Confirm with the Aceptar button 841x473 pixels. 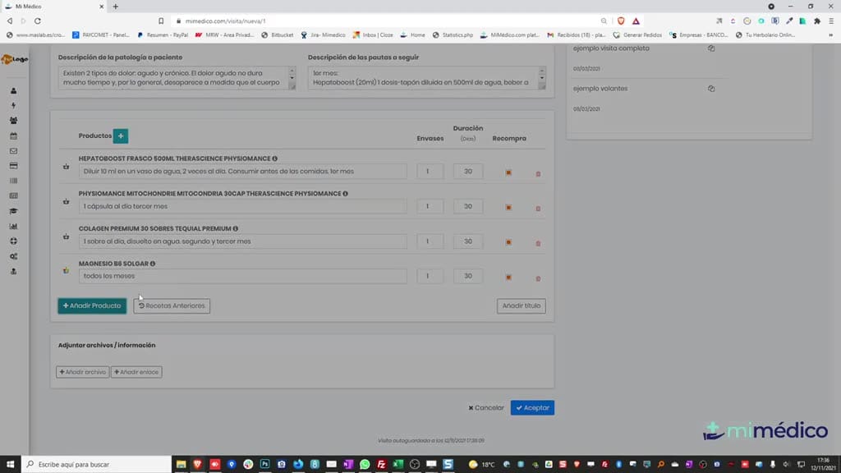532,407
